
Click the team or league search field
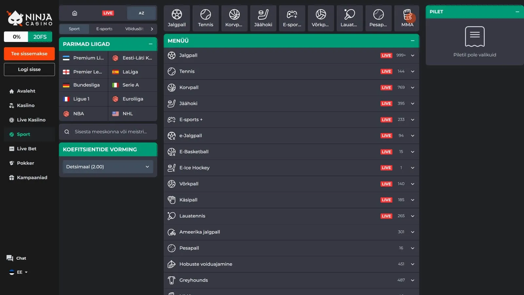click(110, 132)
